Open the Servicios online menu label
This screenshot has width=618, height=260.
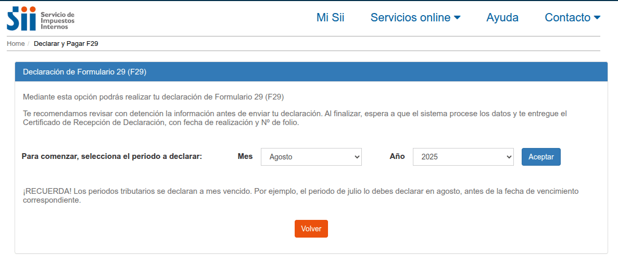[x=410, y=18]
